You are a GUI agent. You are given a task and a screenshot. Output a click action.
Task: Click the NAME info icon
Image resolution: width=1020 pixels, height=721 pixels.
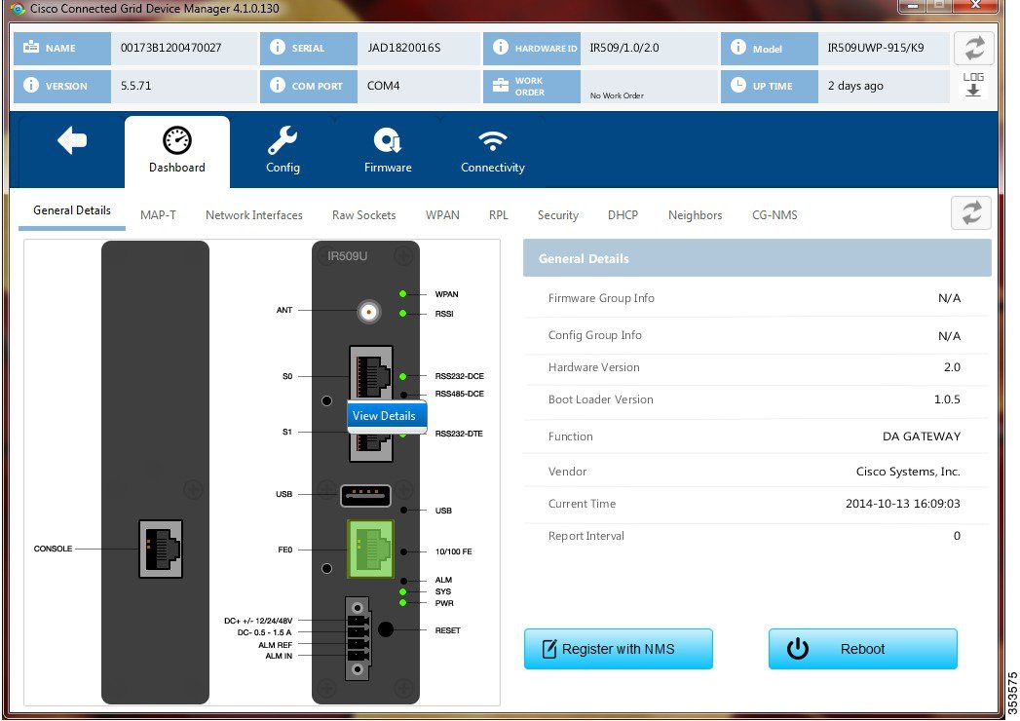31,48
